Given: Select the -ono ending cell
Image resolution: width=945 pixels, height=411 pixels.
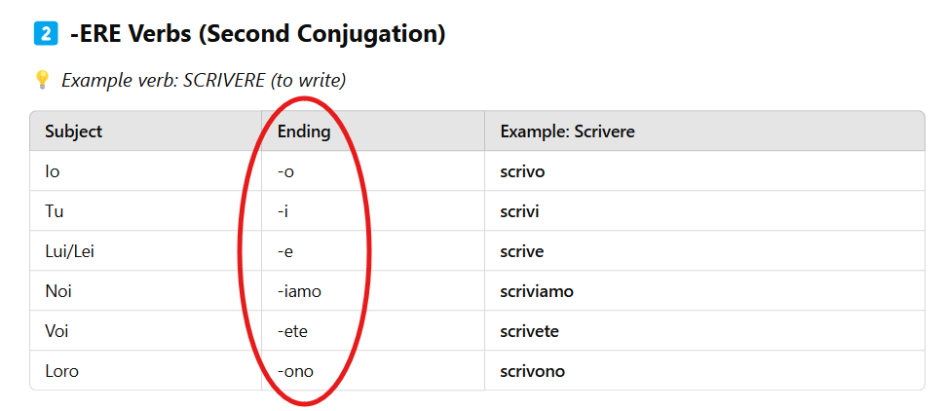Looking at the screenshot, I should [x=295, y=371].
